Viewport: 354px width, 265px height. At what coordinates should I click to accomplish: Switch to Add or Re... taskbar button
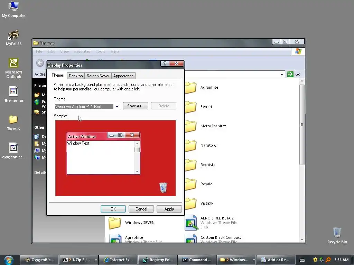point(276,260)
